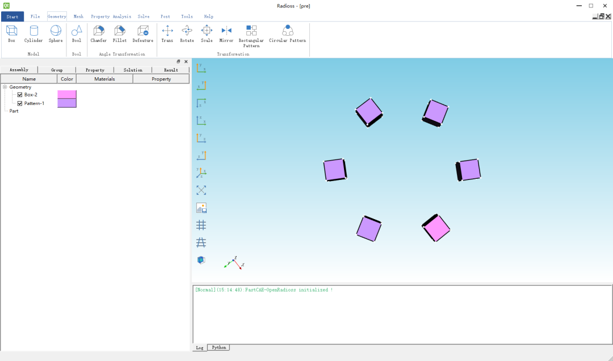Open the File menu
The image size is (613, 361).
35,16
